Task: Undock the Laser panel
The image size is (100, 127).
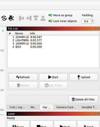Action: (95, 114)
